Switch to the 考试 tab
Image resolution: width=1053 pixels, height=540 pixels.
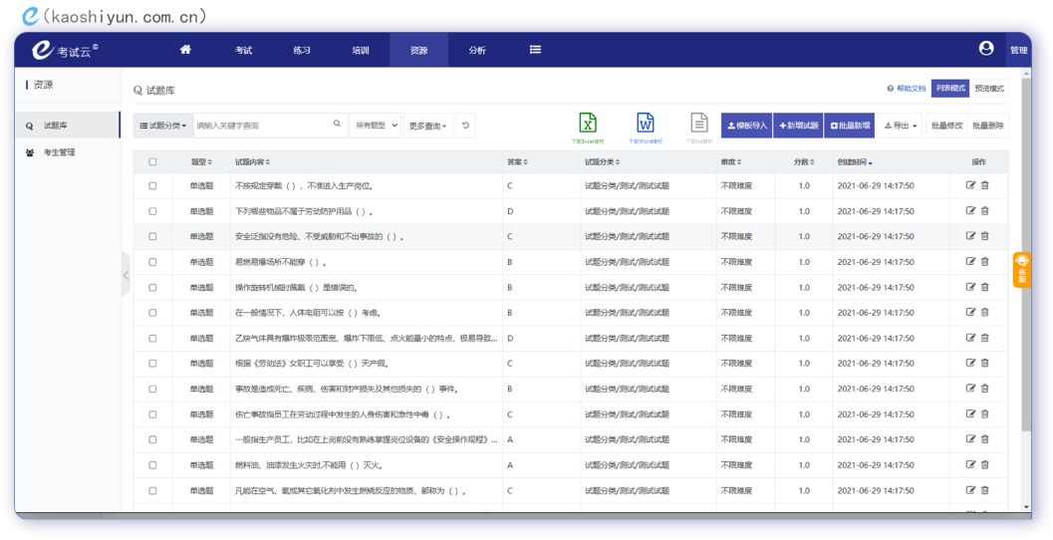[244, 50]
